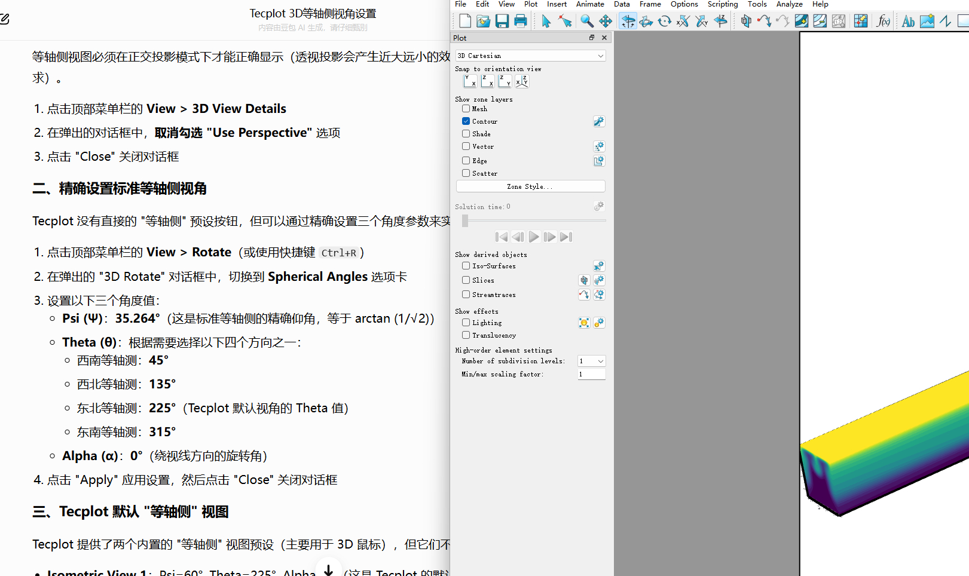The width and height of the screenshot is (969, 576).
Task: Select the highlighted Spherical Rotate tool
Action: (628, 22)
